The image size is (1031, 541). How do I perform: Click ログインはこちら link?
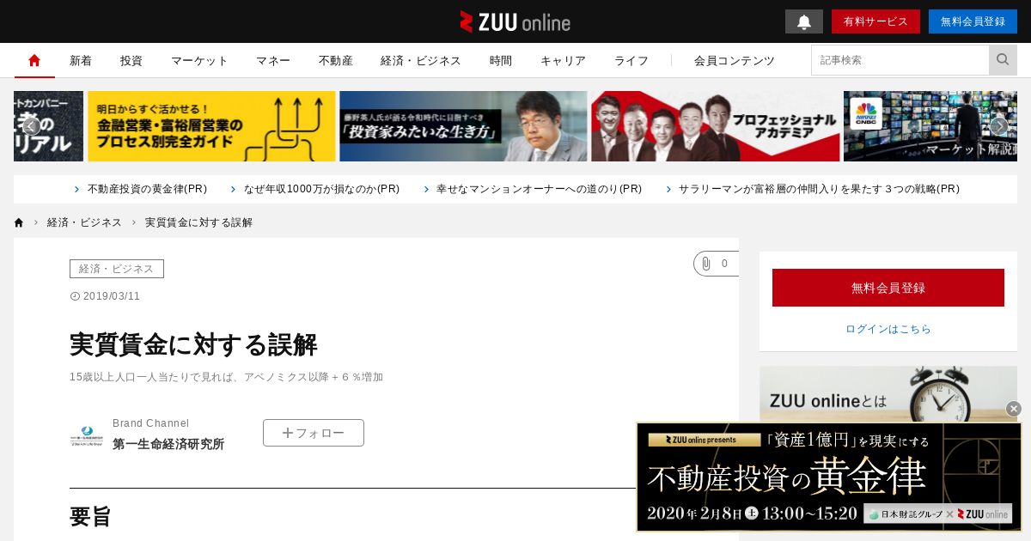pyautogui.click(x=888, y=329)
